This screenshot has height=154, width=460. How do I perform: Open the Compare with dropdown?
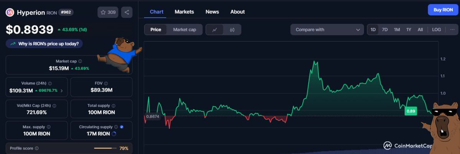click(x=327, y=29)
